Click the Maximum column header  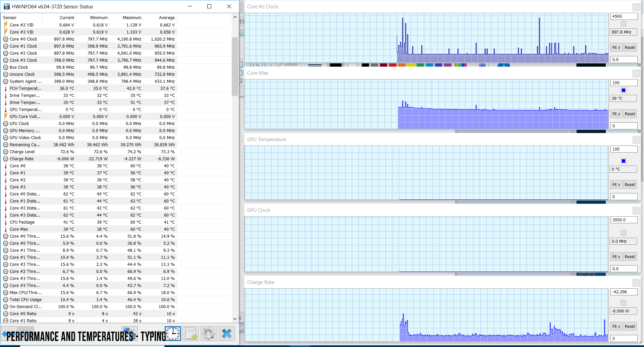pyautogui.click(x=126, y=18)
